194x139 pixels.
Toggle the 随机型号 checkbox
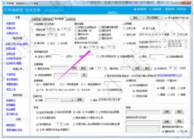[x=100, y=35]
